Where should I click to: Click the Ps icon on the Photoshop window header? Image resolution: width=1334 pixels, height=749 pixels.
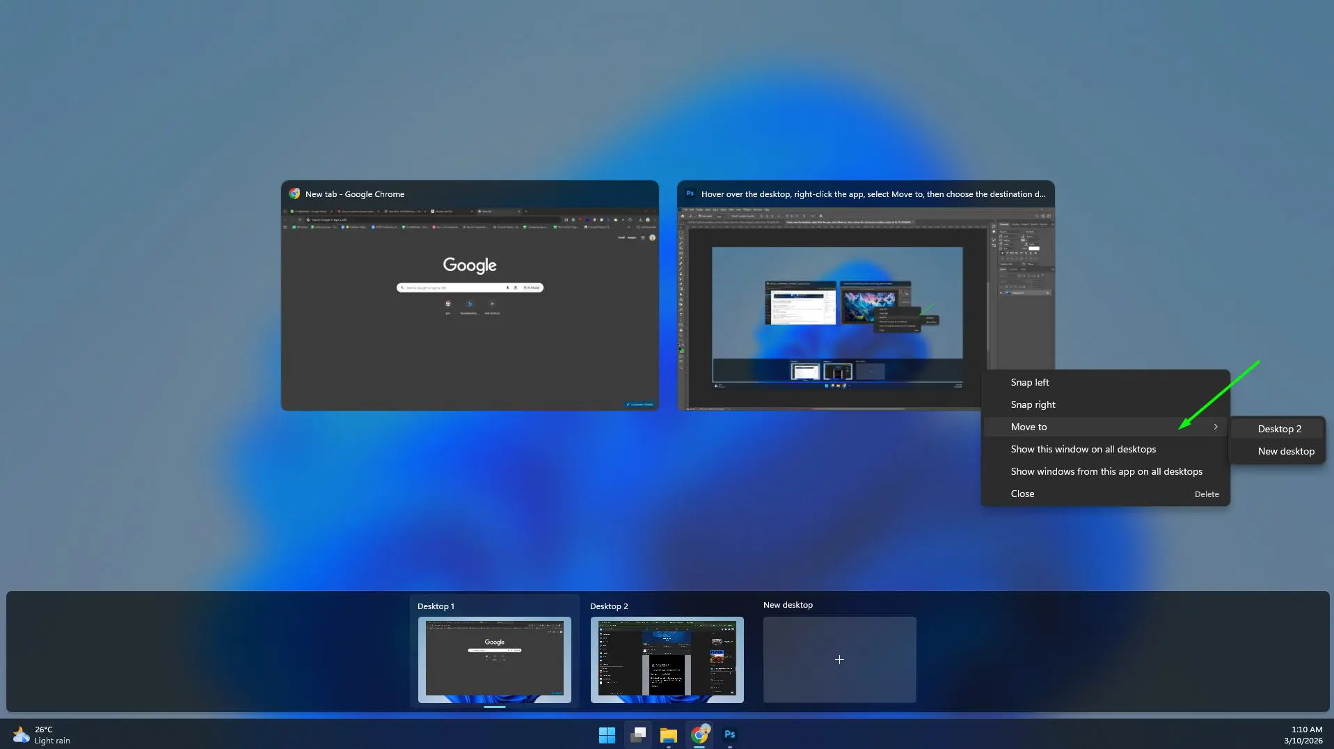click(690, 194)
